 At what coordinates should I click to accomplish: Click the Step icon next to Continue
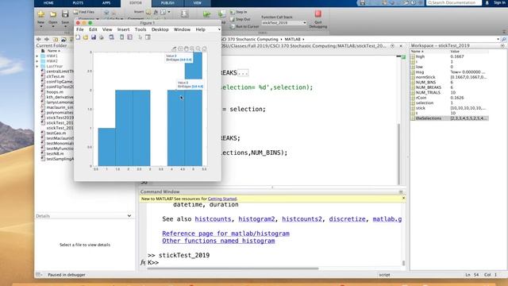(222, 14)
